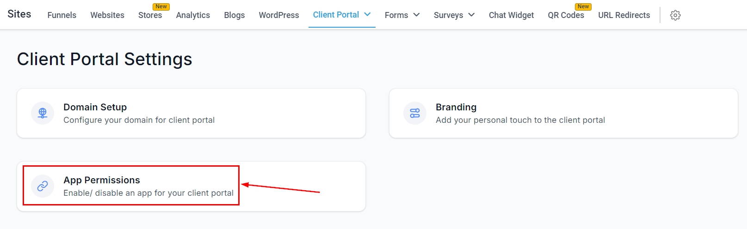Open the settings gear icon

pos(675,15)
